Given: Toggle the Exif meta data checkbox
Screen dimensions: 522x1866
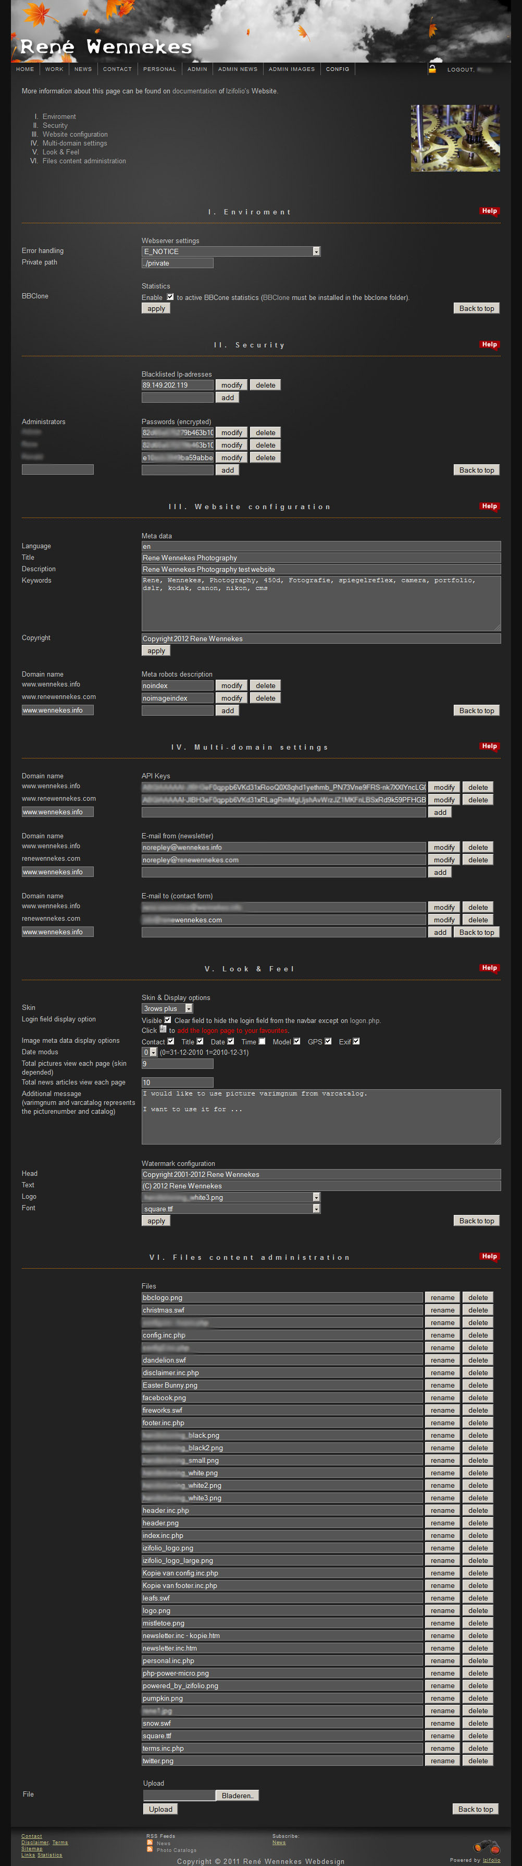Looking at the screenshot, I should coord(356,1042).
